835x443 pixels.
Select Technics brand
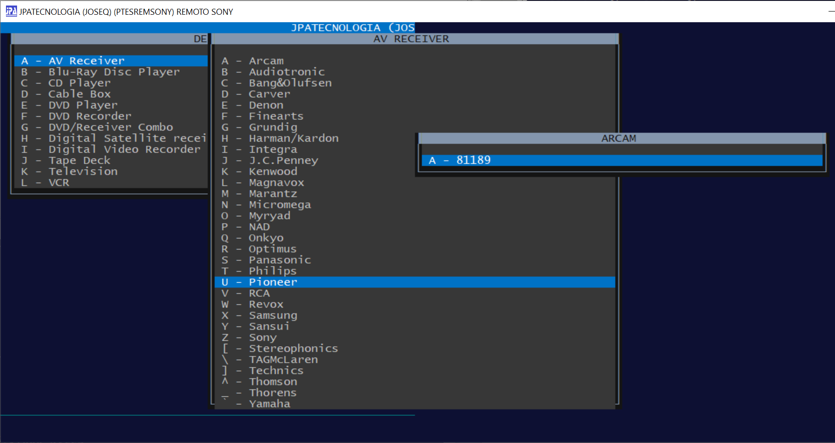(x=415, y=371)
